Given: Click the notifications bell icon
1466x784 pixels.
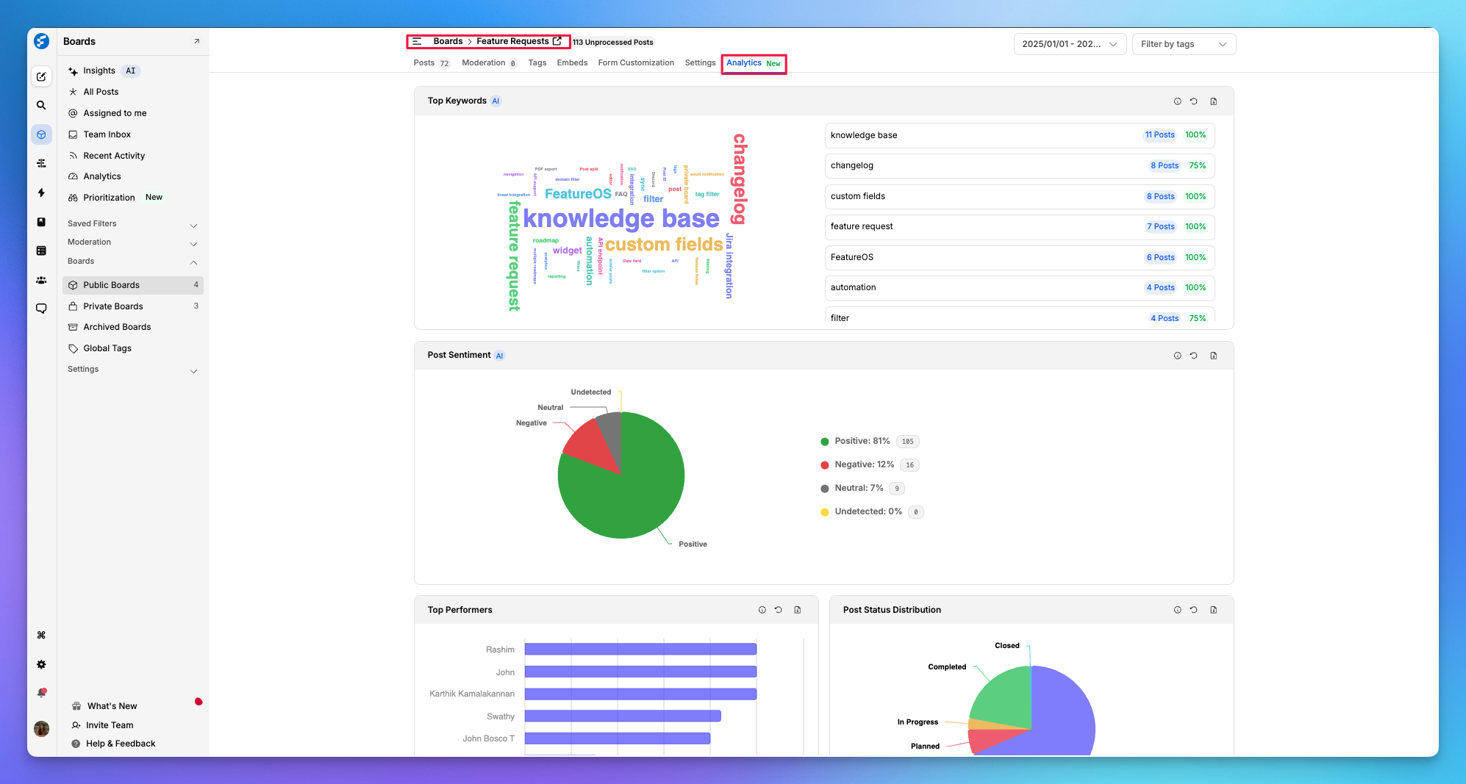Looking at the screenshot, I should click(x=41, y=693).
